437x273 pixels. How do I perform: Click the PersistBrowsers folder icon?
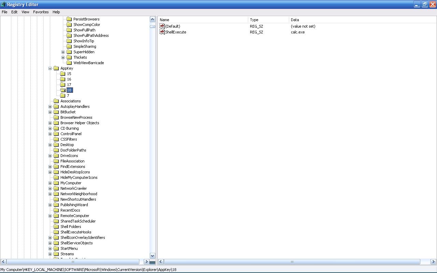click(69, 19)
